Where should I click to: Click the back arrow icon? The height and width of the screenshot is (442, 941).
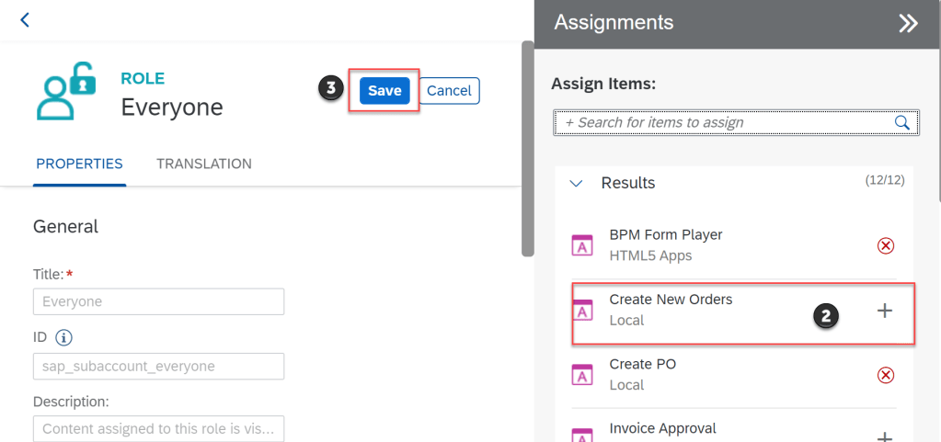tap(25, 20)
